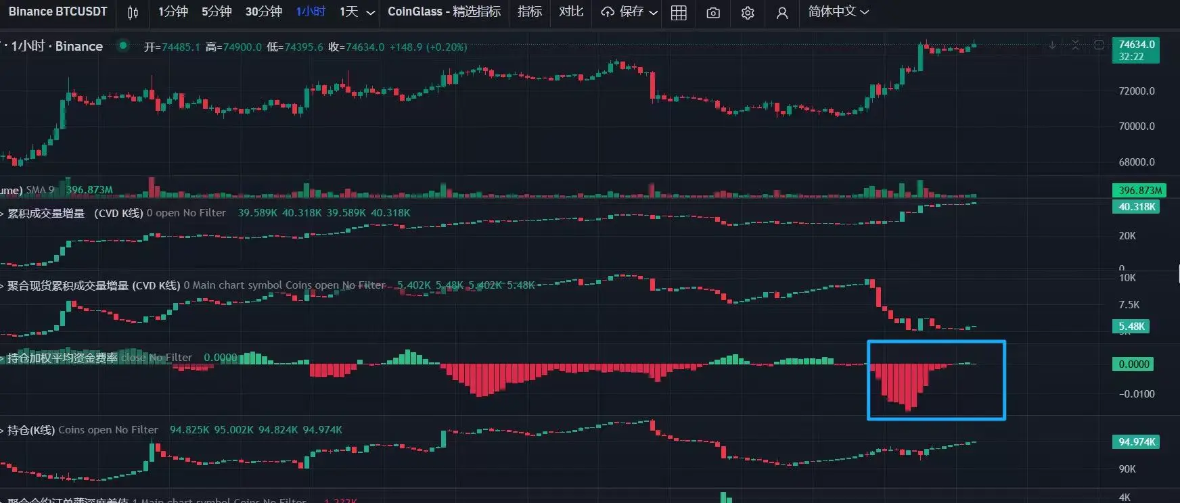
Task: Click the green market status dot
Action: point(123,46)
